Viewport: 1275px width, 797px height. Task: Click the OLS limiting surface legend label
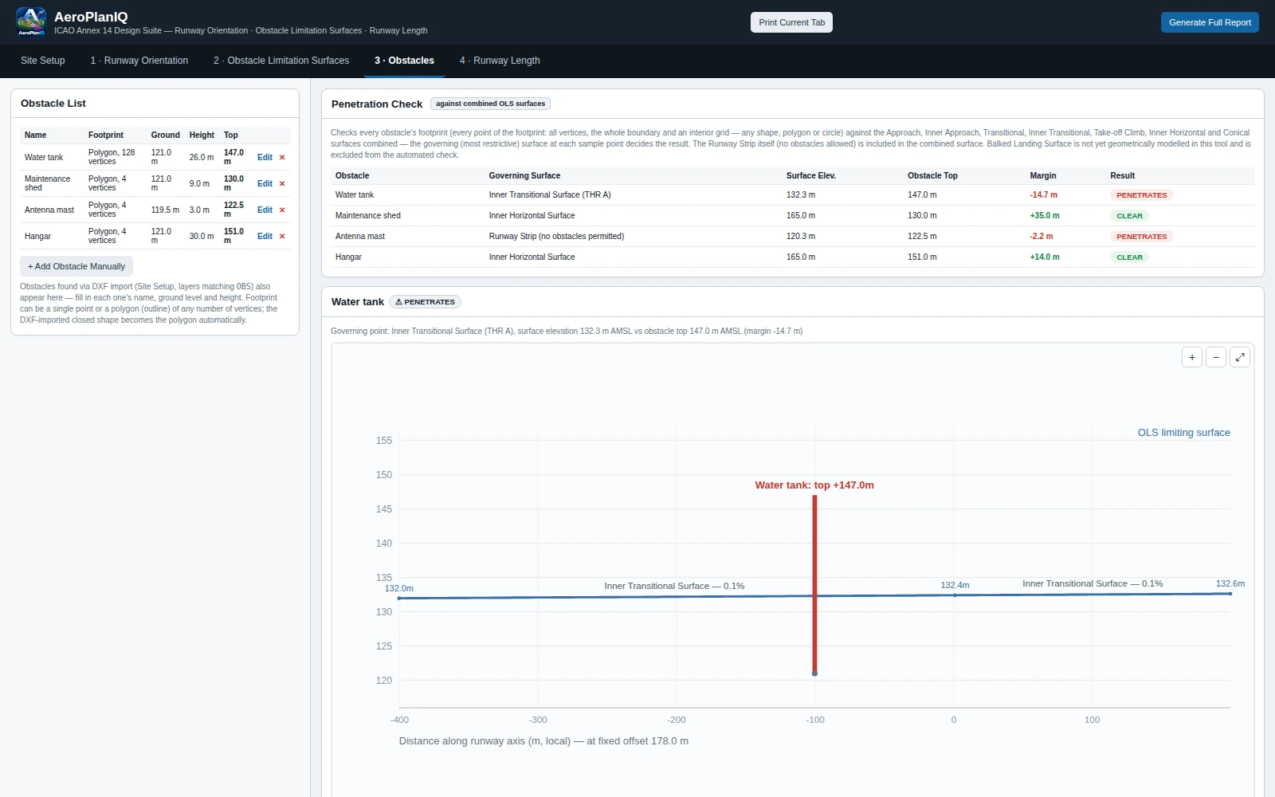(1183, 433)
